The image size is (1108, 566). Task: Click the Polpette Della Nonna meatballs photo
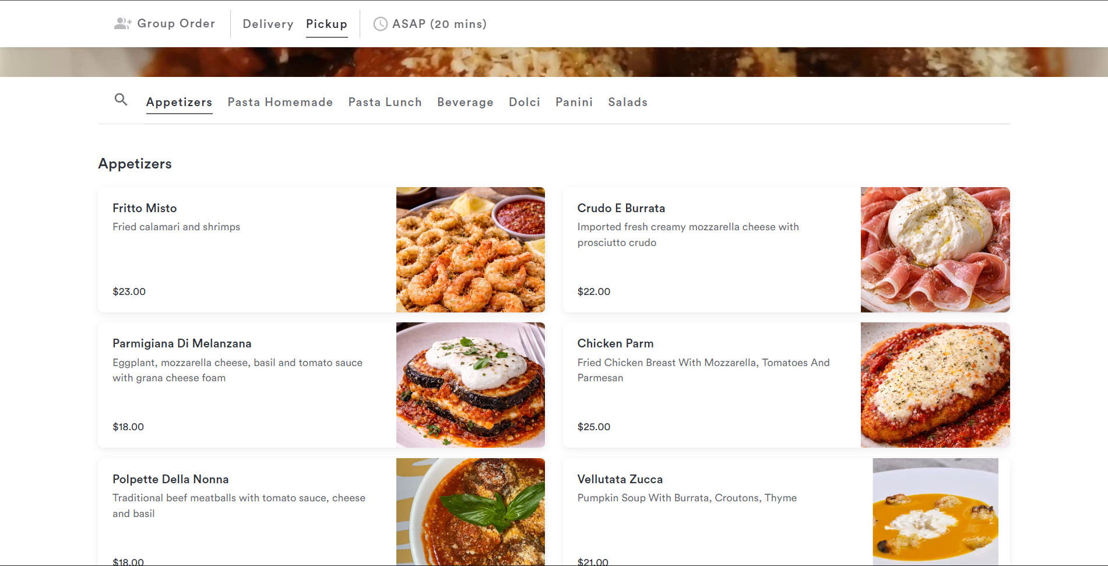tap(470, 512)
